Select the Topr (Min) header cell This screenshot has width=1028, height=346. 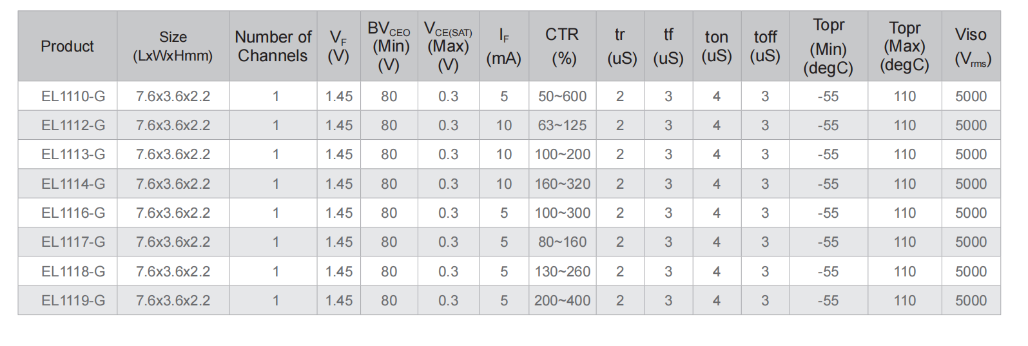828,46
